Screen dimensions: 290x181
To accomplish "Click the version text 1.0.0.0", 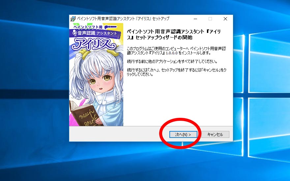I will coord(172,53).
